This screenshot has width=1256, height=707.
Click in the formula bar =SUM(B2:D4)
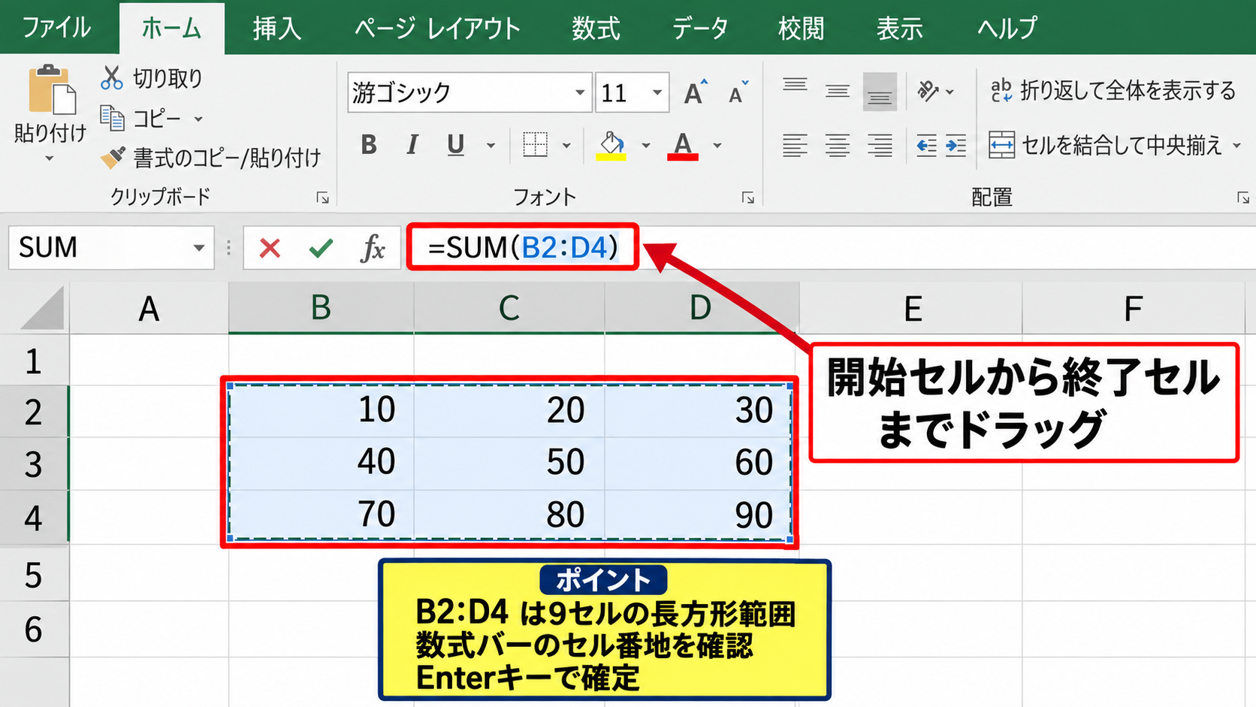pyautogui.click(x=523, y=247)
